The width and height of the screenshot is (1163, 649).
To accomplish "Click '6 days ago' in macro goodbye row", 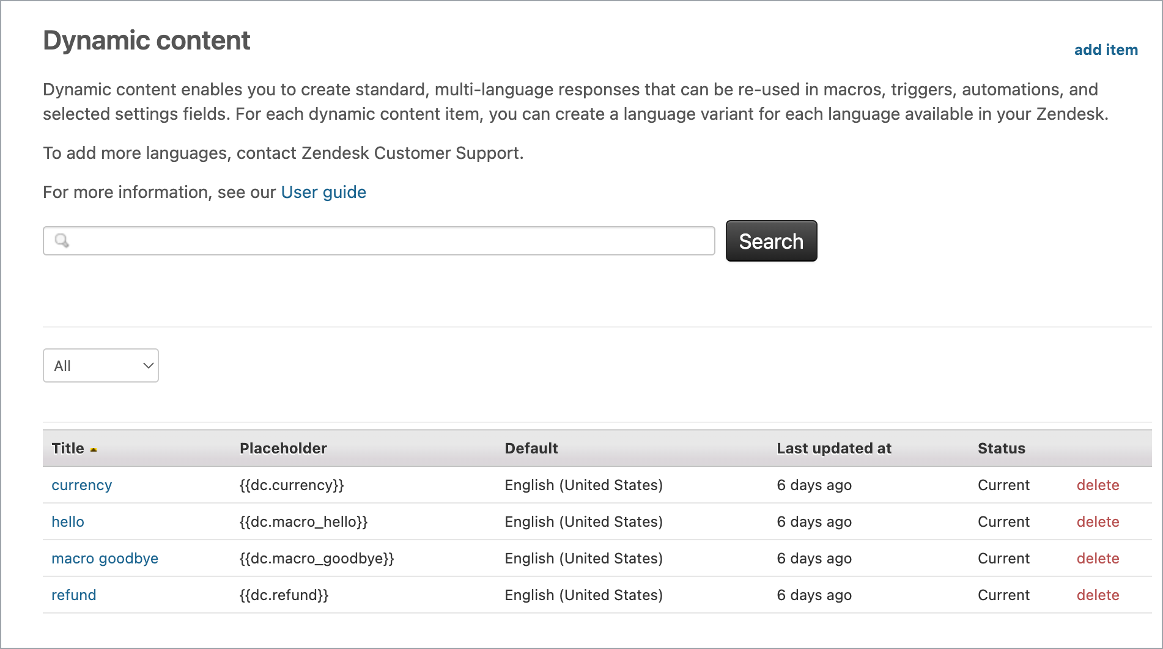I will point(814,559).
